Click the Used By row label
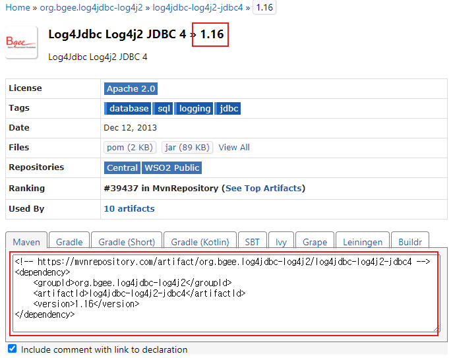 26,208
